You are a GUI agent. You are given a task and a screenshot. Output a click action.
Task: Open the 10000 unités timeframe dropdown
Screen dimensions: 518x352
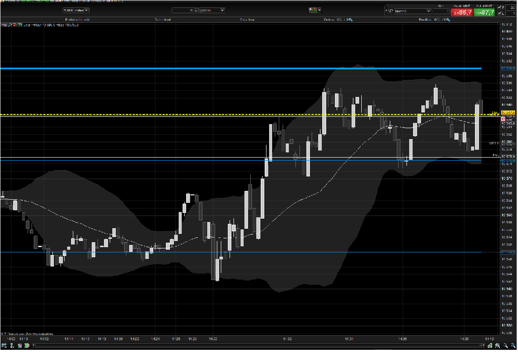(76, 11)
